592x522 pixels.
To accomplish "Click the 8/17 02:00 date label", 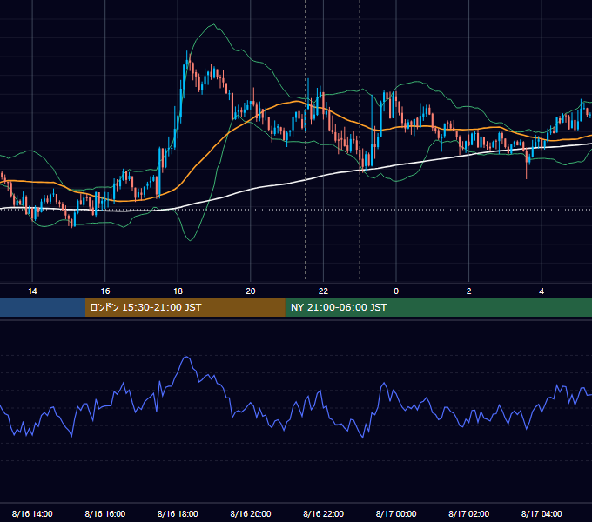I will pyautogui.click(x=469, y=513).
